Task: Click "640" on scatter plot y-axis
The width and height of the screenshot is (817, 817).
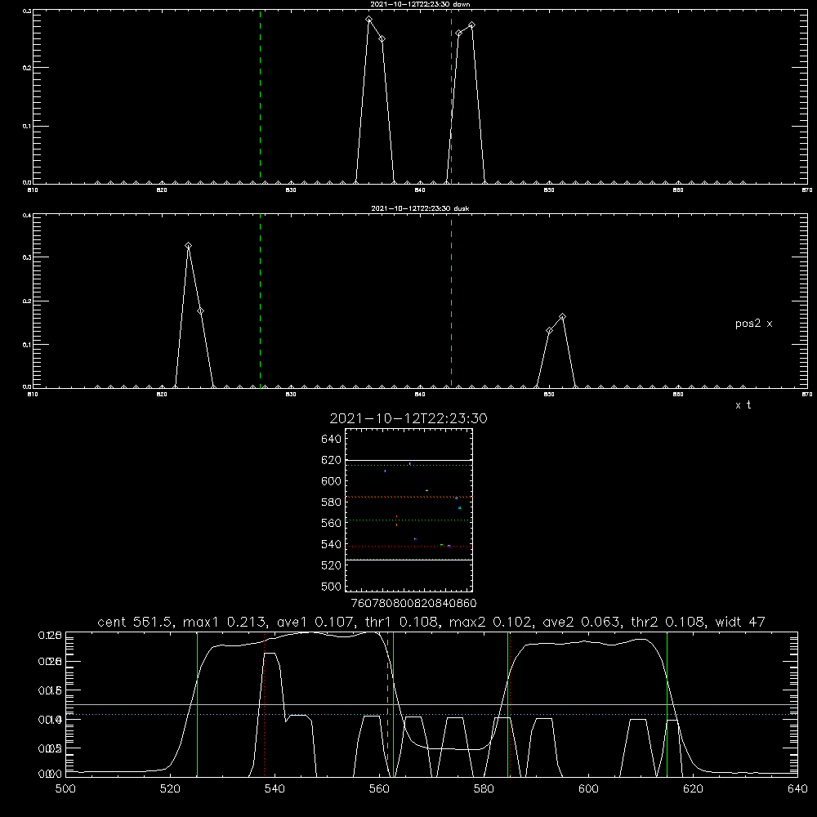Action: coord(332,439)
